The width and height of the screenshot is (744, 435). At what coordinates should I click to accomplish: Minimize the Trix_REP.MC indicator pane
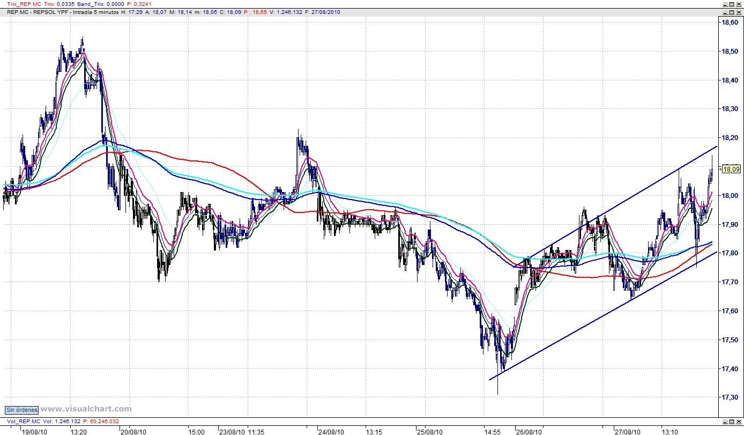(725, 4)
